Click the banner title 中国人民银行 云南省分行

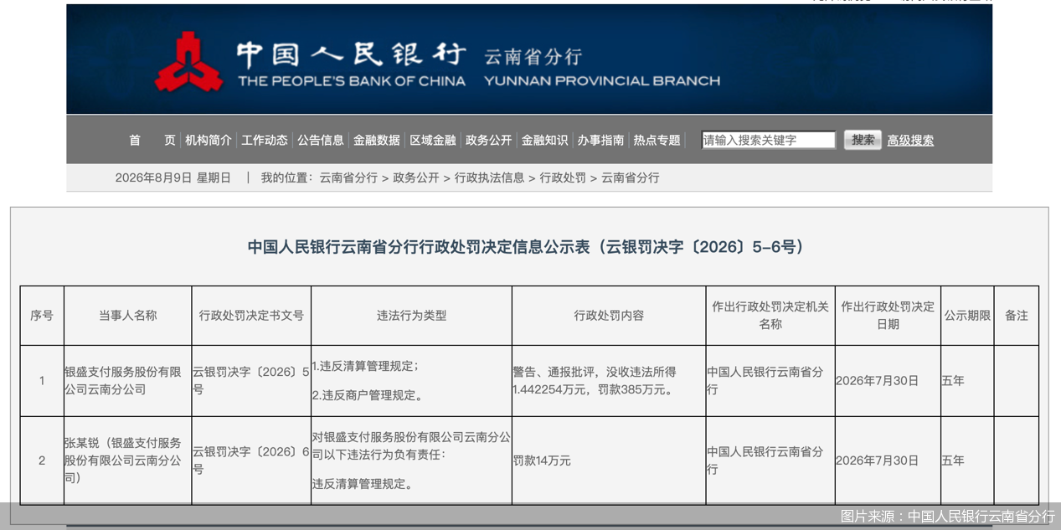coord(409,55)
